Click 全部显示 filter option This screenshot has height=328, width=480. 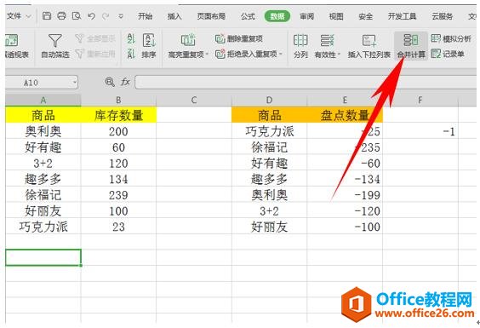(95, 38)
